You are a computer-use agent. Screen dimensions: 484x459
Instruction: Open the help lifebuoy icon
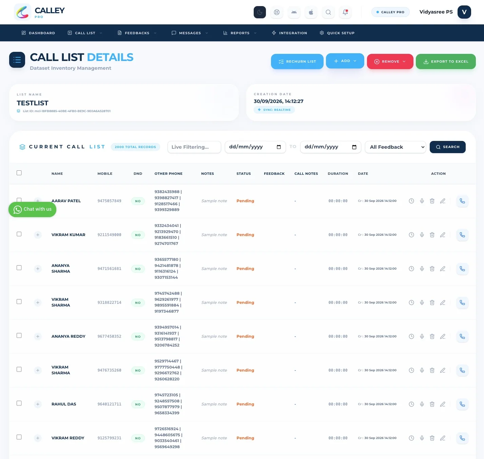pos(277,12)
